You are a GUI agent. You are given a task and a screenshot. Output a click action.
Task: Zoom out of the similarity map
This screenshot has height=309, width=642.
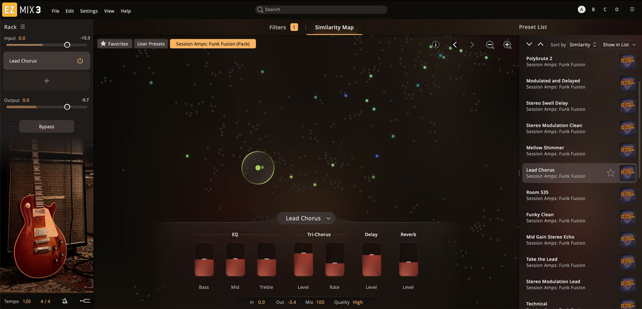(x=490, y=45)
